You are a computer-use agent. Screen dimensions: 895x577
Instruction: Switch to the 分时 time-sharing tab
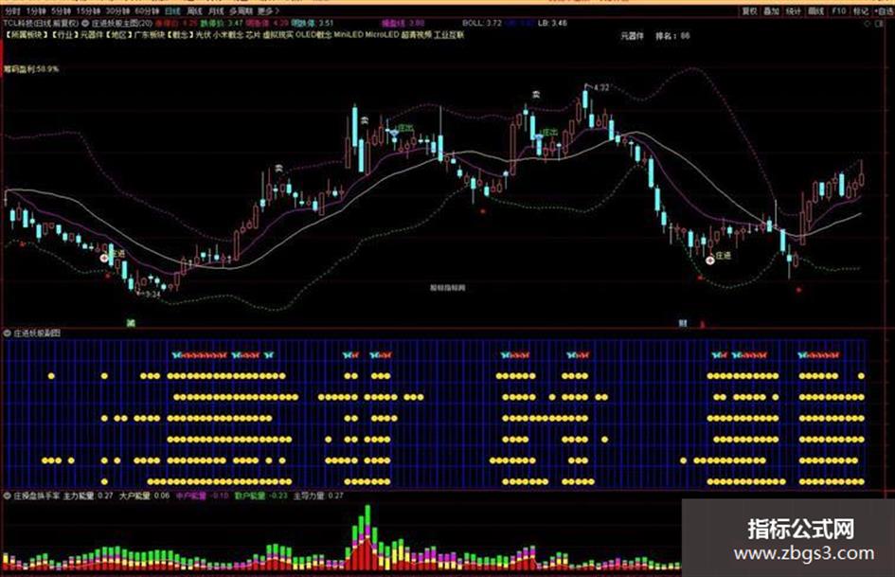12,11
